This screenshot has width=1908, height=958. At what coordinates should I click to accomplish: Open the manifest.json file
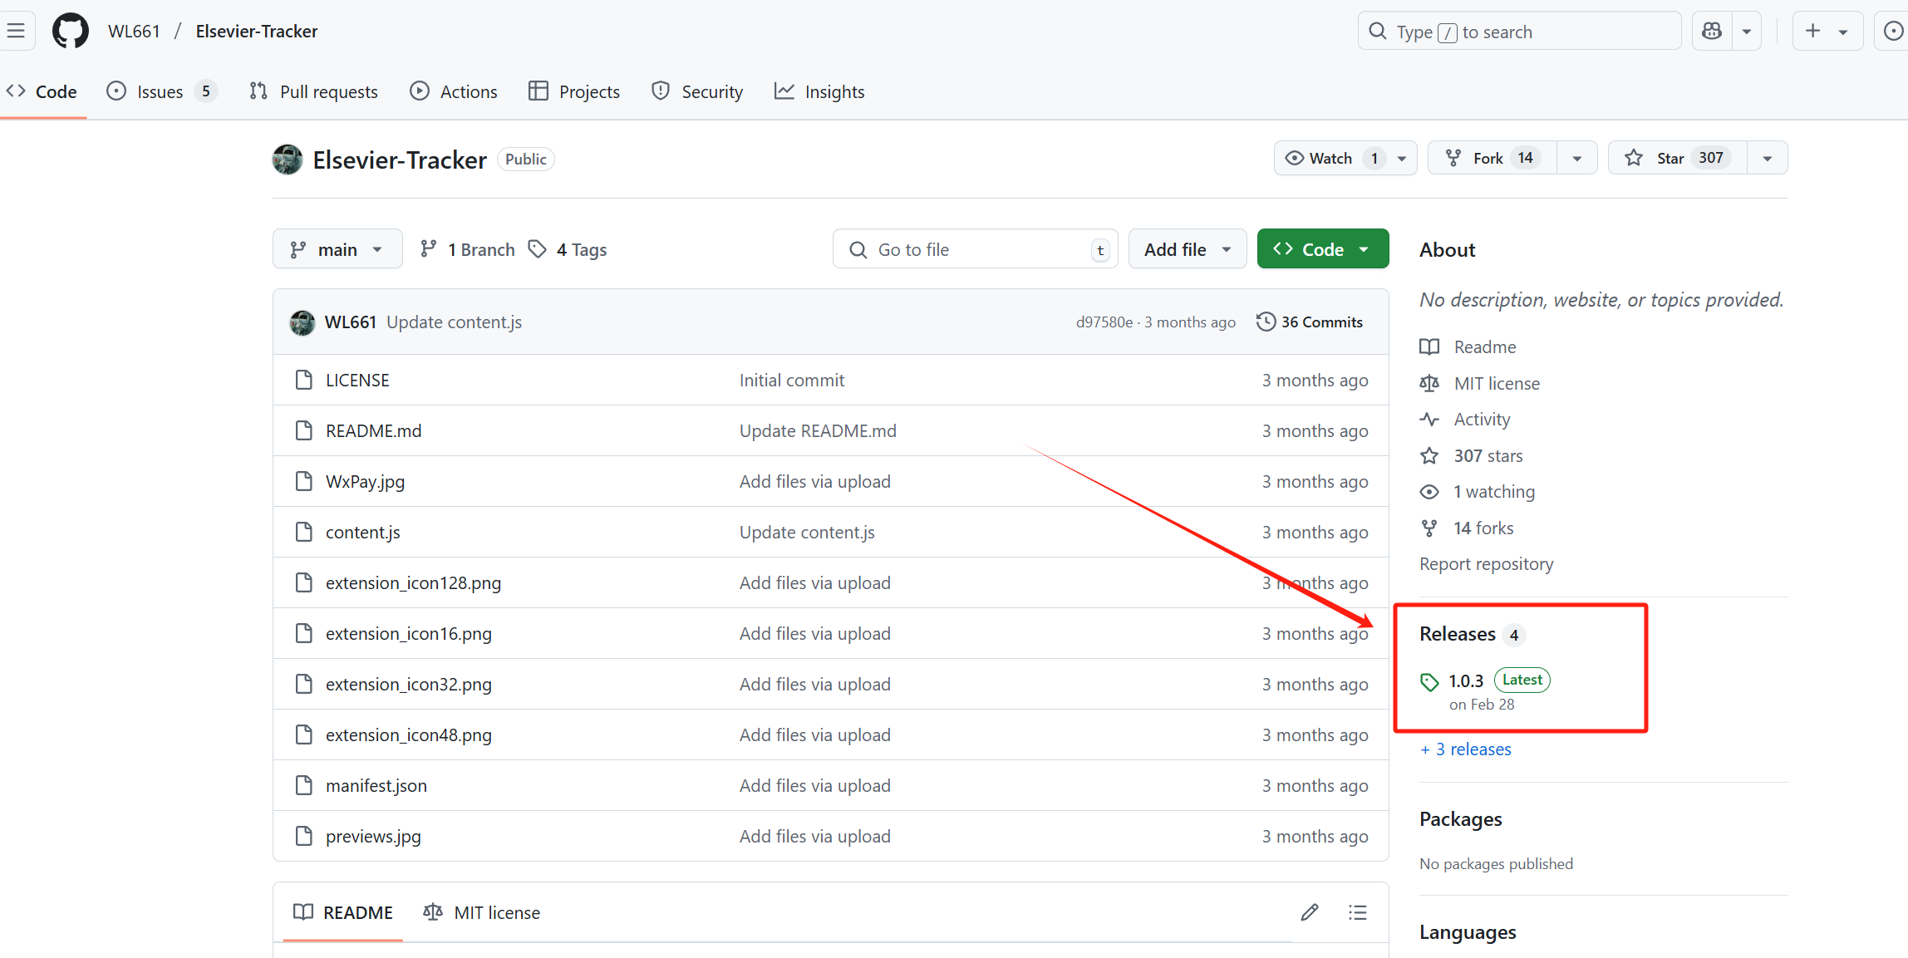(376, 786)
